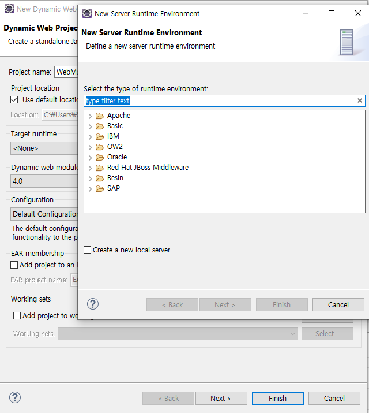
Task: Clear the filter text with the X icon
Action: click(360, 101)
